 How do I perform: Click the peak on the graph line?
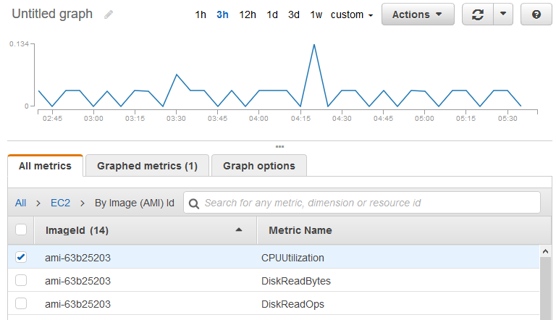click(x=314, y=45)
